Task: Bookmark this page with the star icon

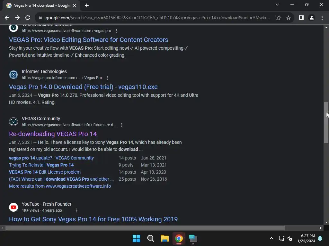Action: pos(289,18)
